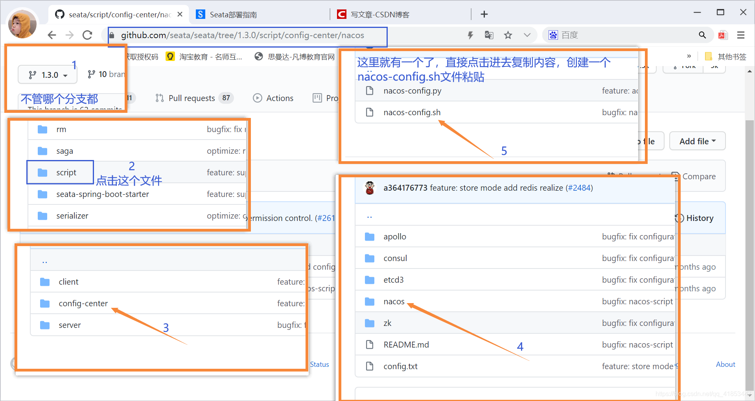This screenshot has height=401, width=755.
Task: Open the consul folder
Action: pos(395,258)
